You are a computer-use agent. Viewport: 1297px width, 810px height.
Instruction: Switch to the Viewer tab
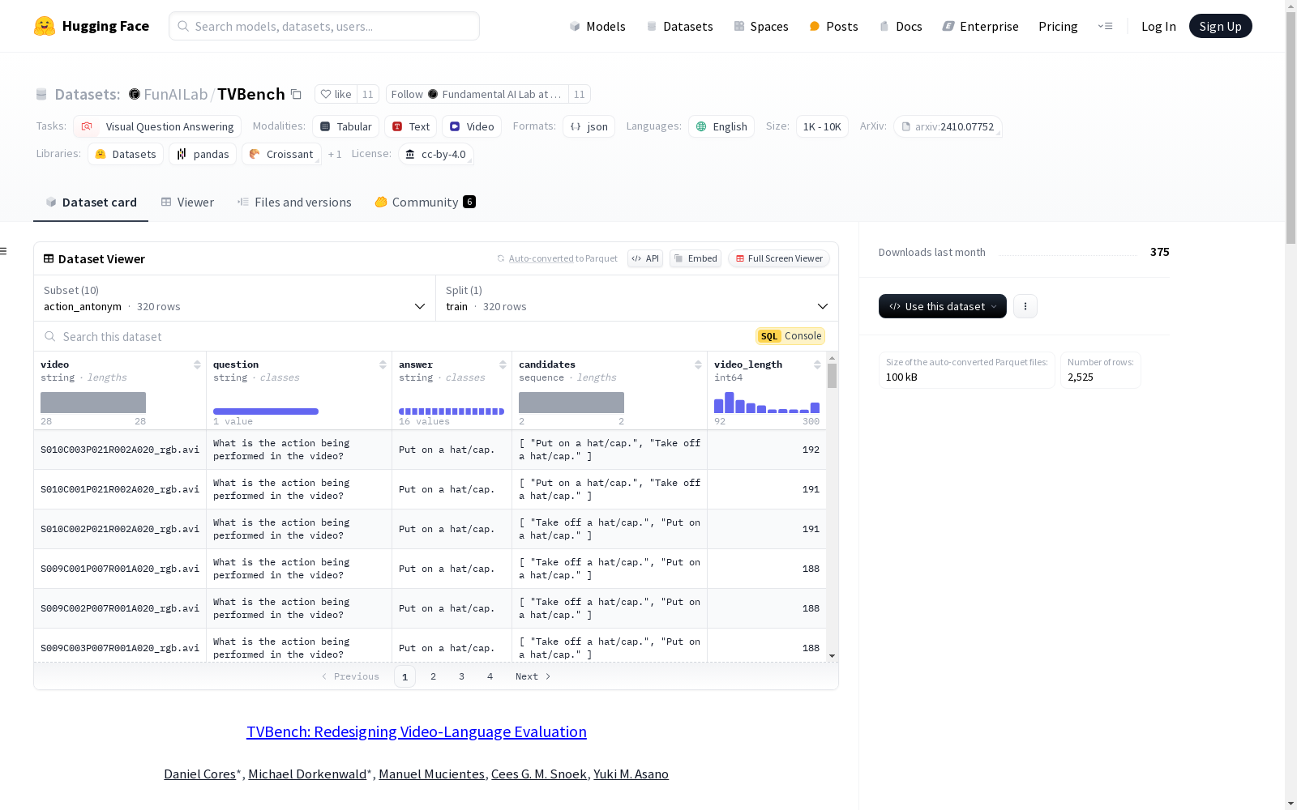(x=187, y=202)
